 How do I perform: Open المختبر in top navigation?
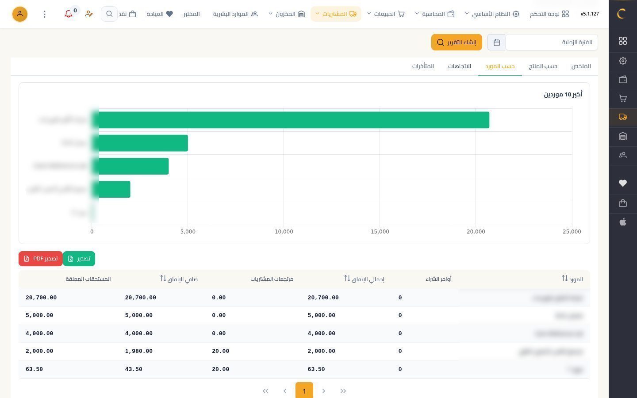tap(192, 14)
